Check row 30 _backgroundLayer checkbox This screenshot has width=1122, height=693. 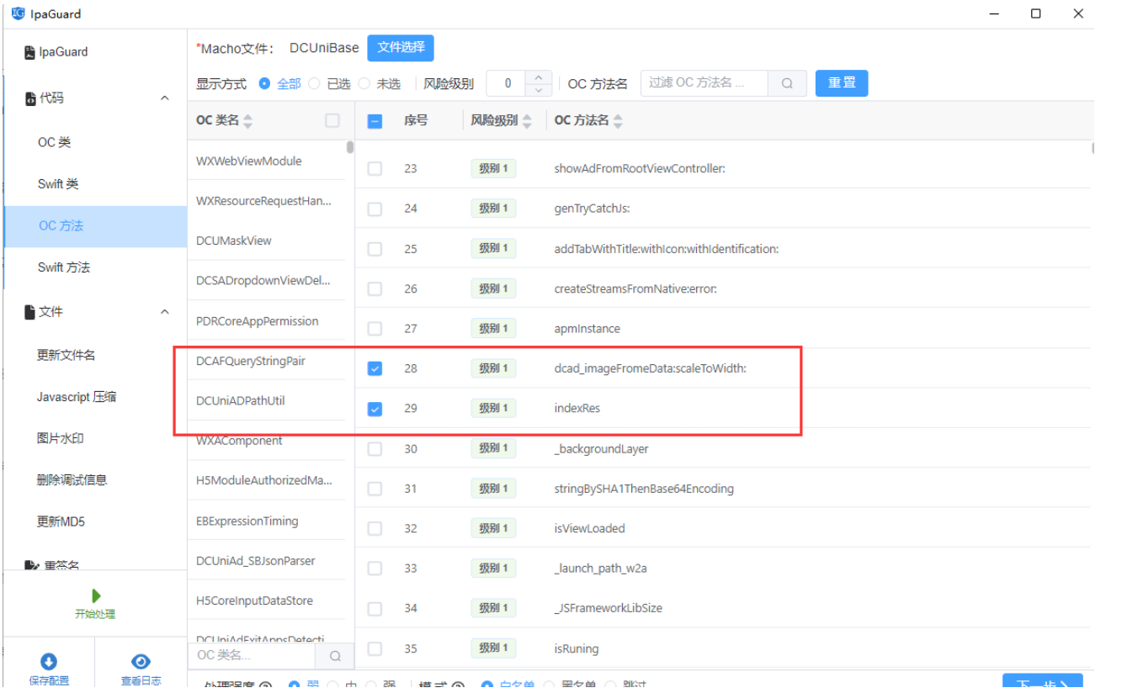[x=375, y=449]
